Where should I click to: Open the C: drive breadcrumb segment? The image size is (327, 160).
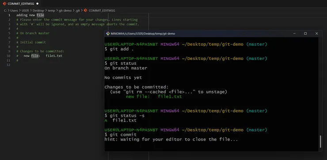click(5, 11)
